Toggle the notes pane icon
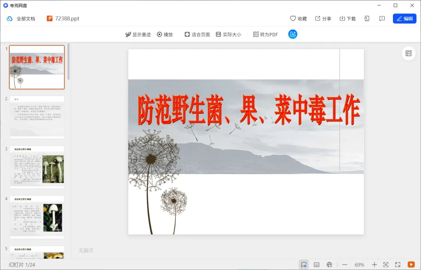The image size is (421, 270). coord(317,265)
